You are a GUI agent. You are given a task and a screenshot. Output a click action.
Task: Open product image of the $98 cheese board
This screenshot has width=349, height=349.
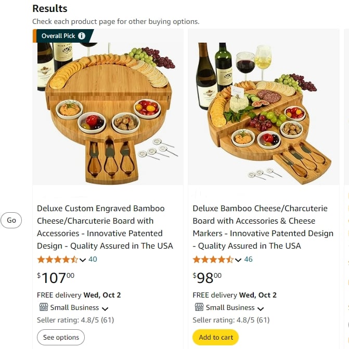point(264,109)
